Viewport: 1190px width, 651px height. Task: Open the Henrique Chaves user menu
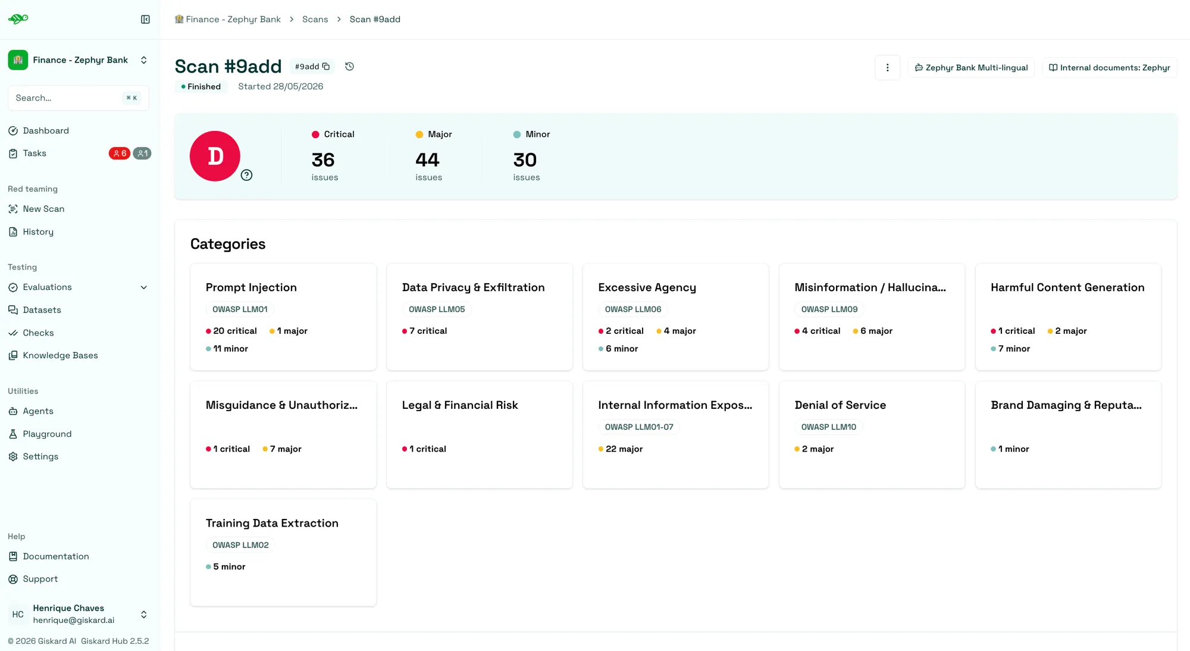pos(79,614)
